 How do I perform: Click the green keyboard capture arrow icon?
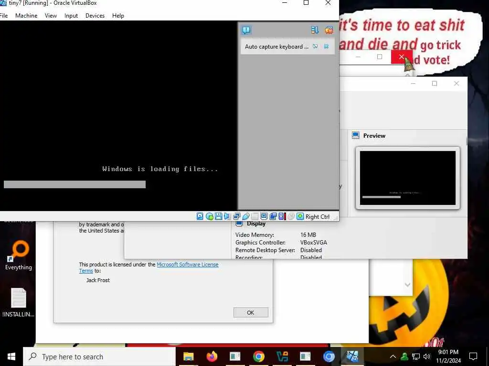click(x=300, y=216)
